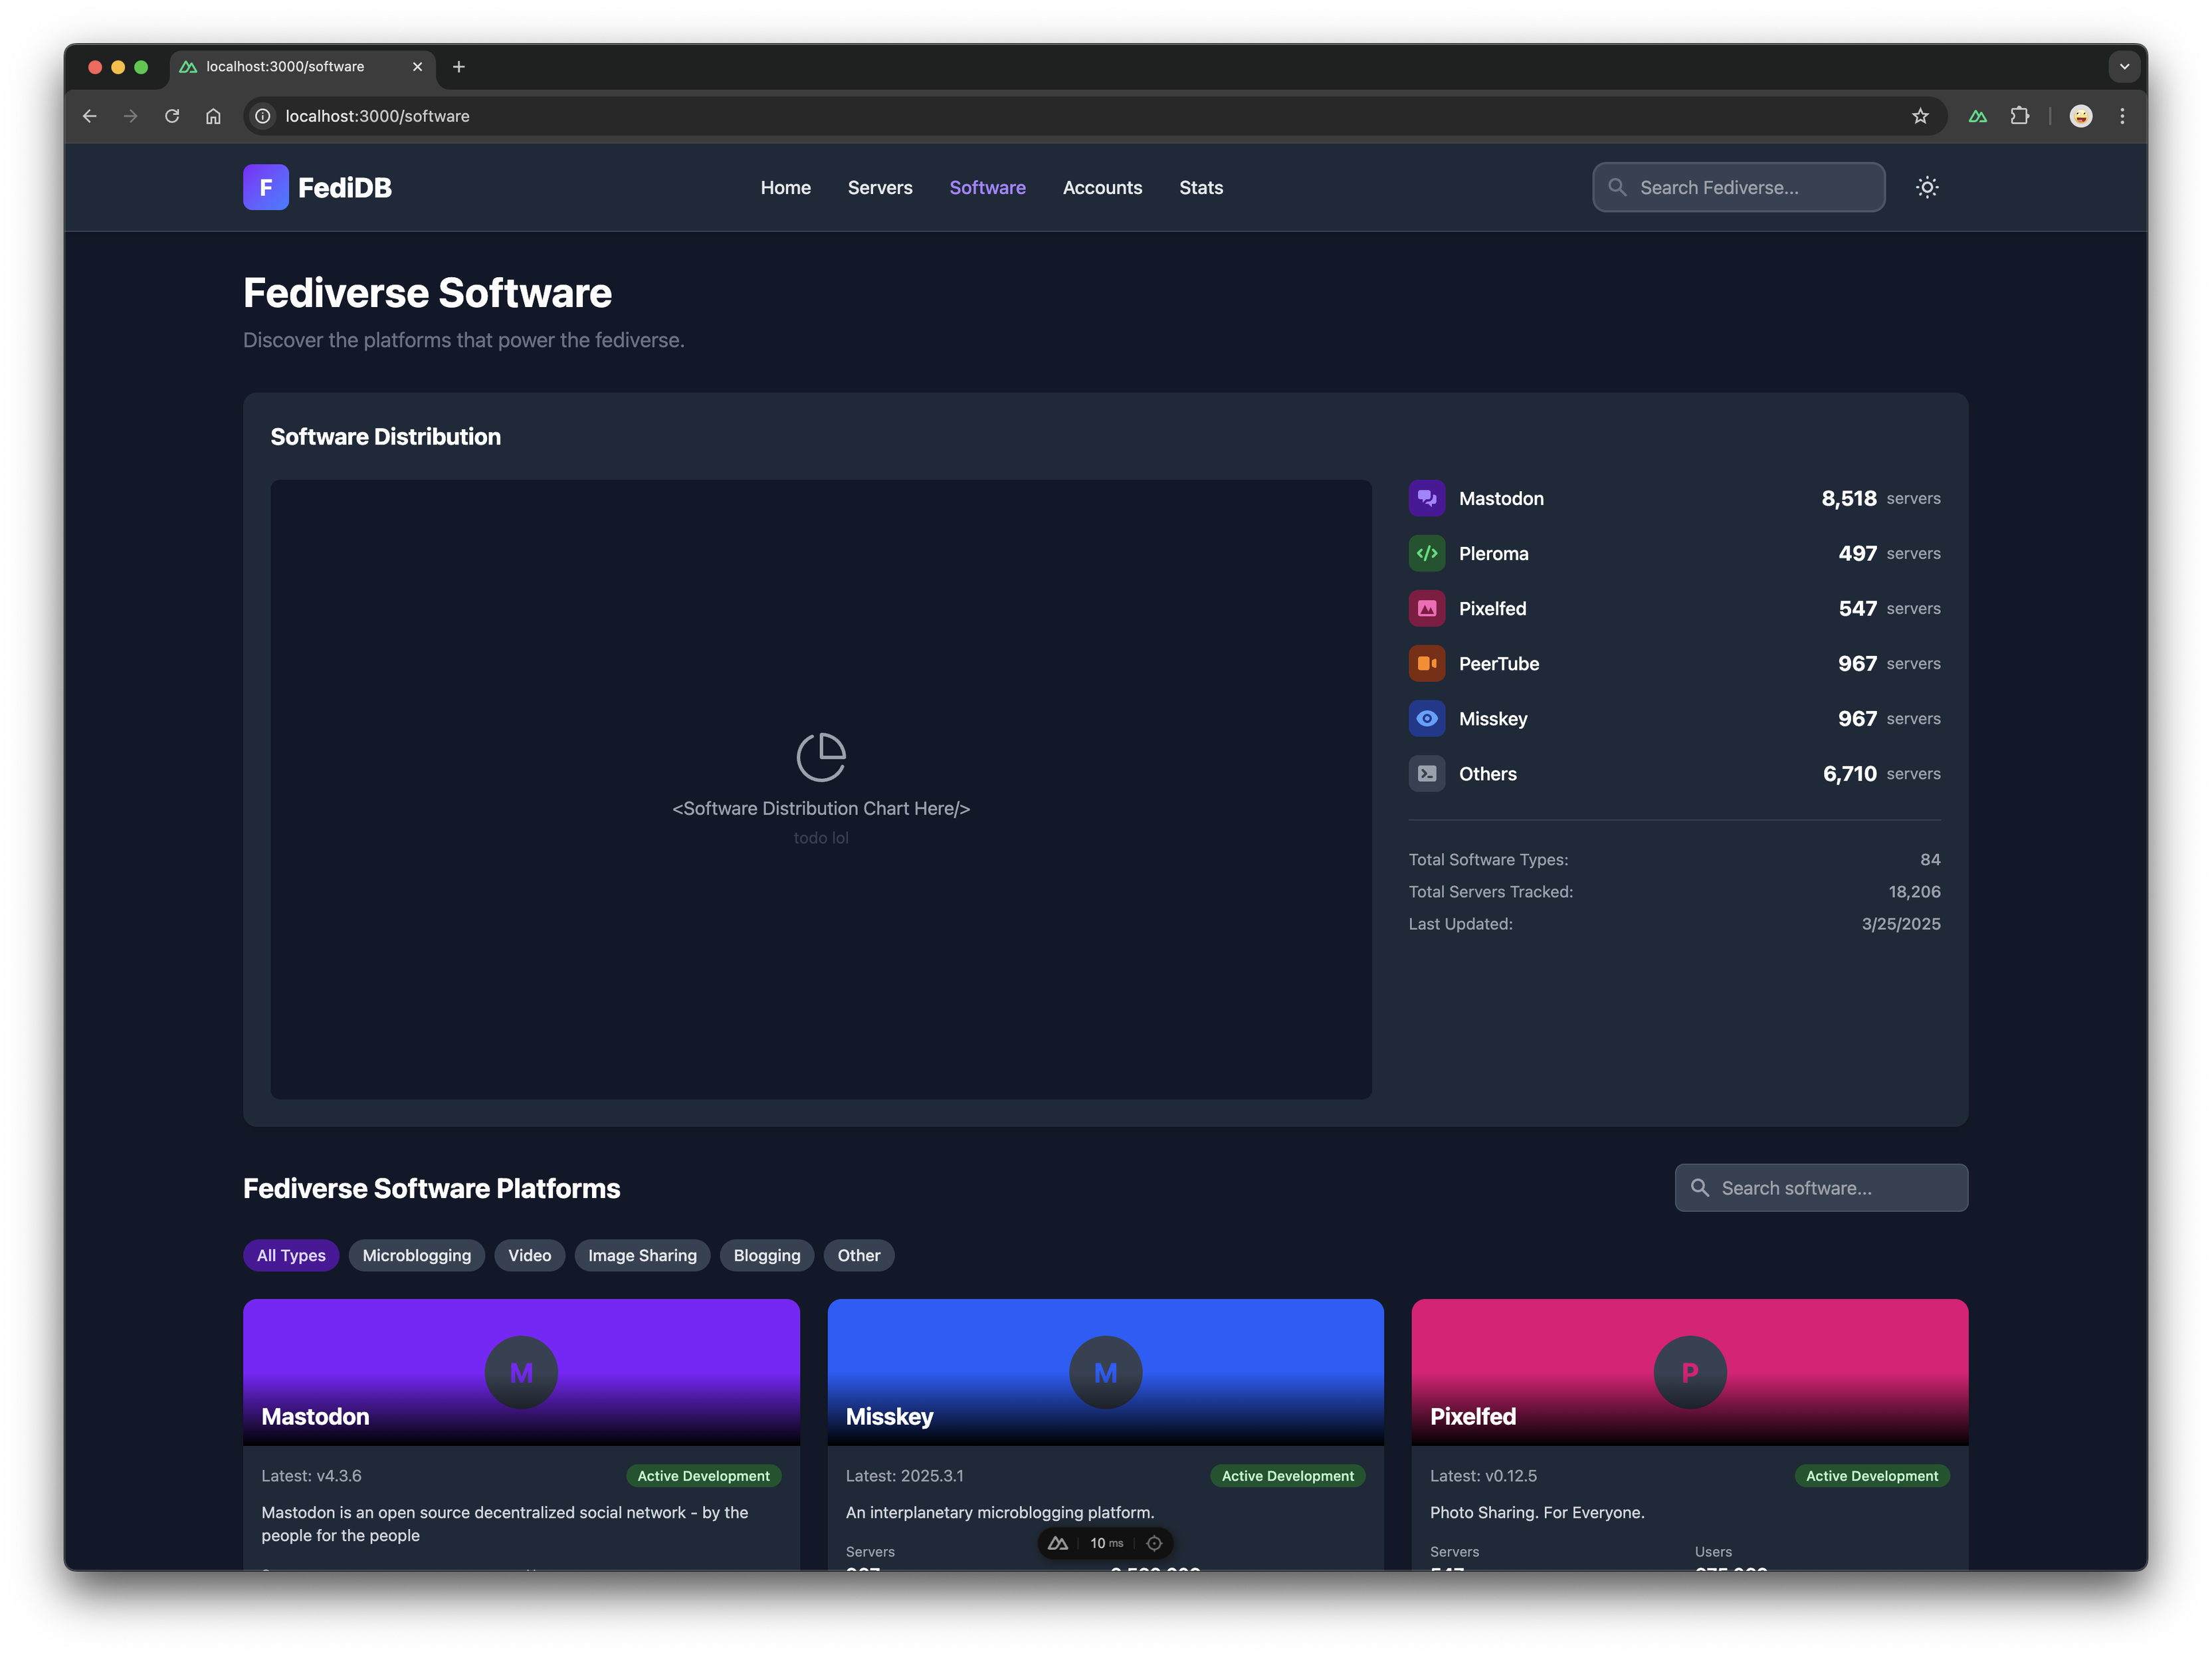Filter by Image Sharing chip
This screenshot has width=2212, height=1656.
(642, 1255)
